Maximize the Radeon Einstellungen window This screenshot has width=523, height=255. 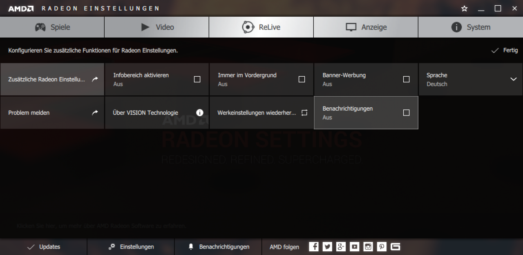[x=498, y=9]
